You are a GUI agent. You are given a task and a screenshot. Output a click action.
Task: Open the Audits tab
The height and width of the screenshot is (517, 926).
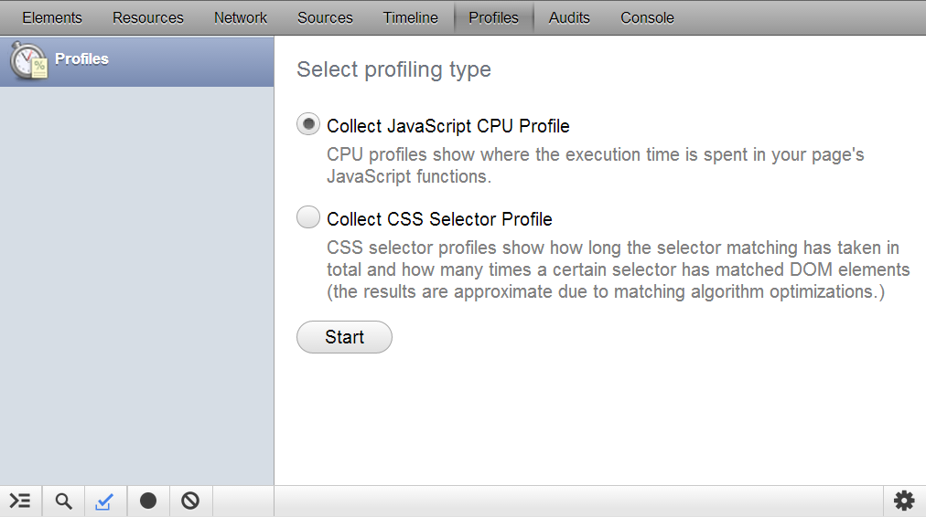(569, 17)
